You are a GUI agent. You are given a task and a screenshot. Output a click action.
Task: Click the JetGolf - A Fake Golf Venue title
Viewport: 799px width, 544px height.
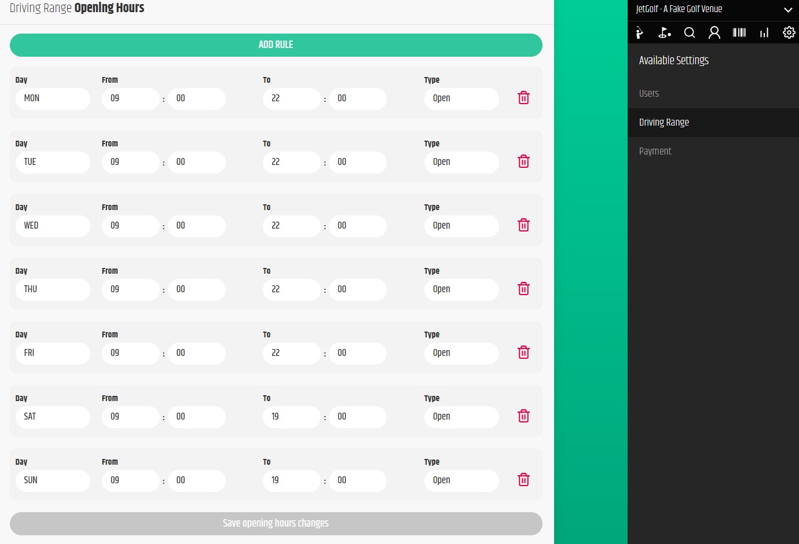pyautogui.click(x=679, y=9)
